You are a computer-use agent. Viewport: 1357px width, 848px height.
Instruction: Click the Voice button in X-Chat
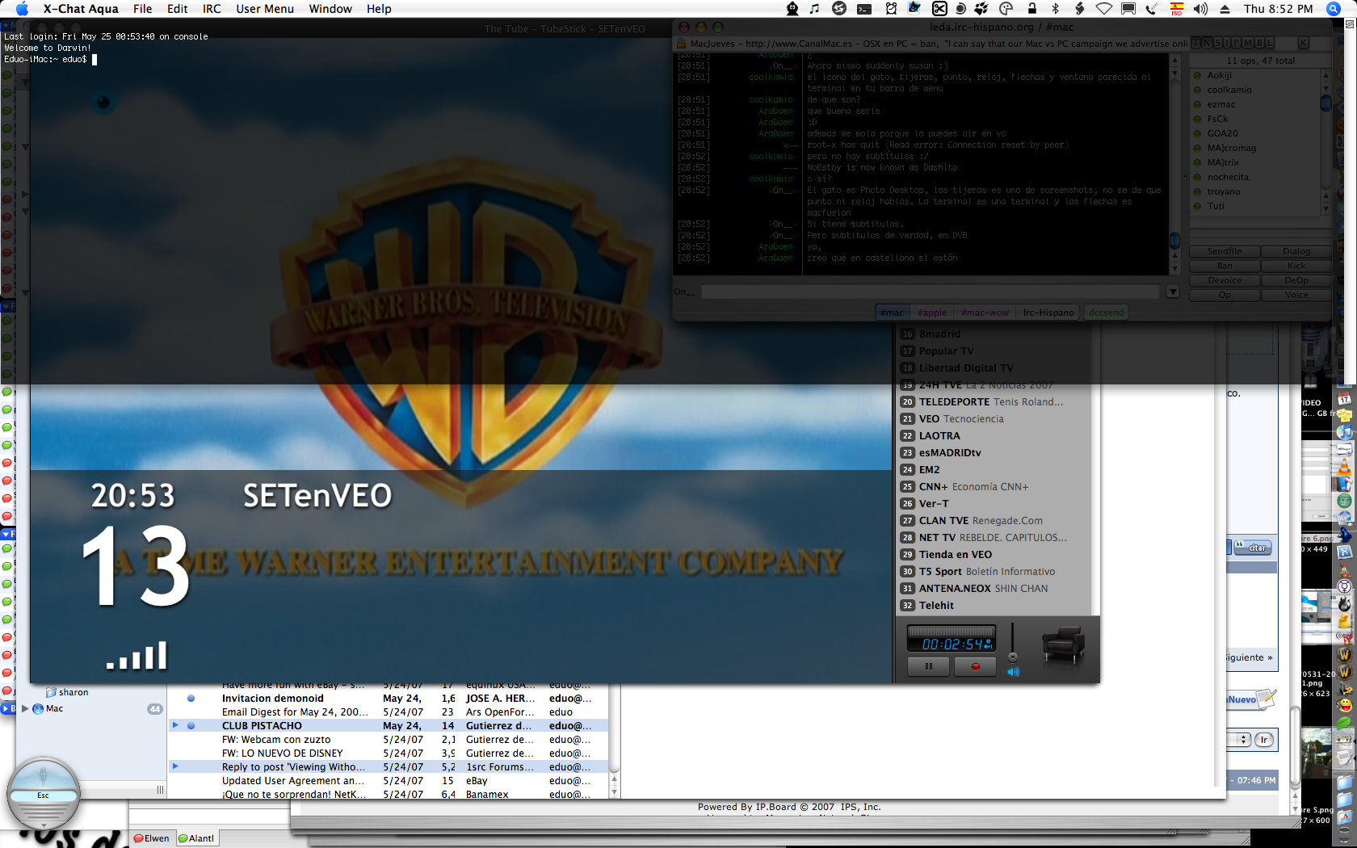[x=1296, y=295]
